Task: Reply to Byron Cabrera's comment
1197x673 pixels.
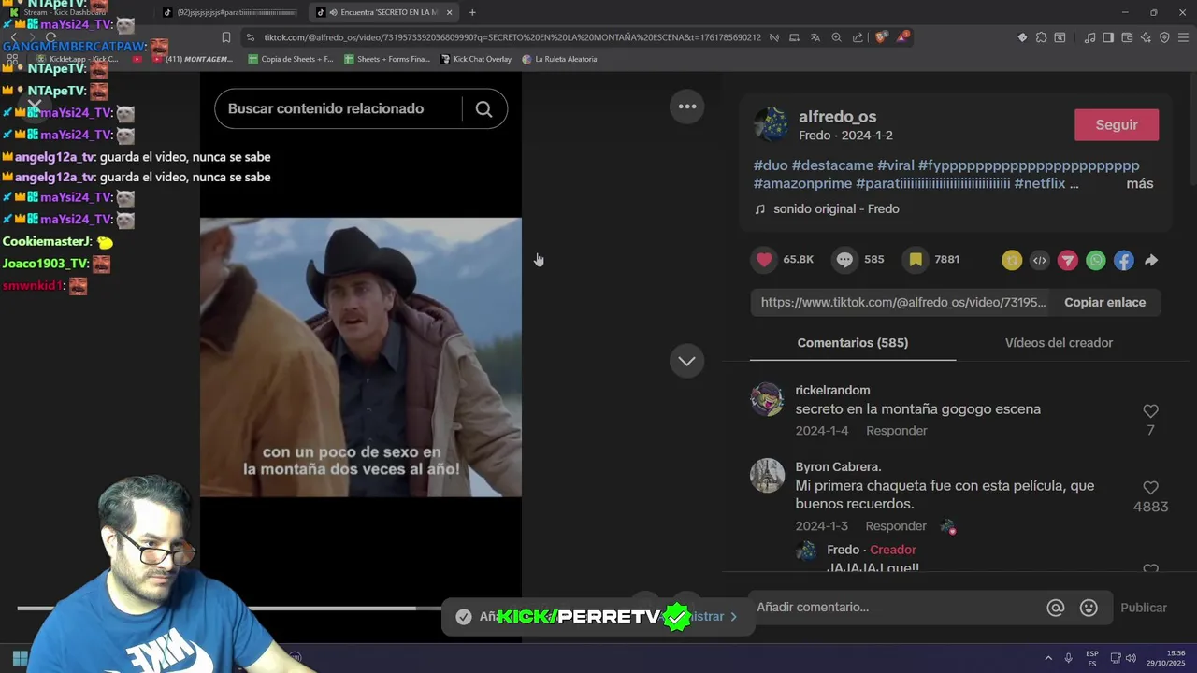Action: click(x=896, y=526)
